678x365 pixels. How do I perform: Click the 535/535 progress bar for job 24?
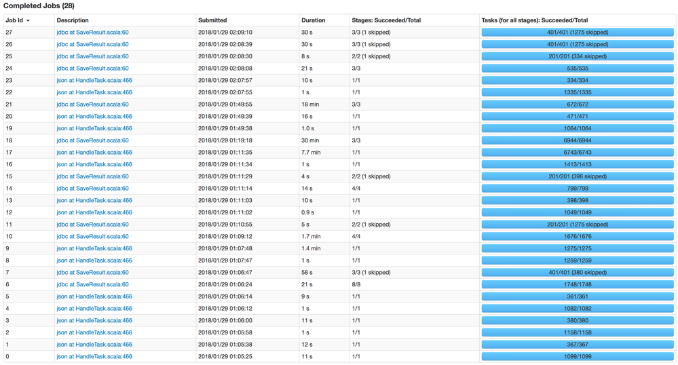click(578, 69)
